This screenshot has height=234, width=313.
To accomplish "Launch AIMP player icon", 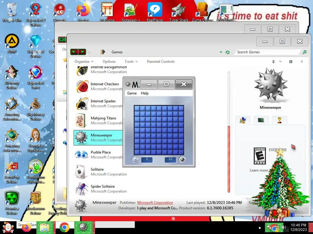I will pyautogui.click(x=12, y=44).
